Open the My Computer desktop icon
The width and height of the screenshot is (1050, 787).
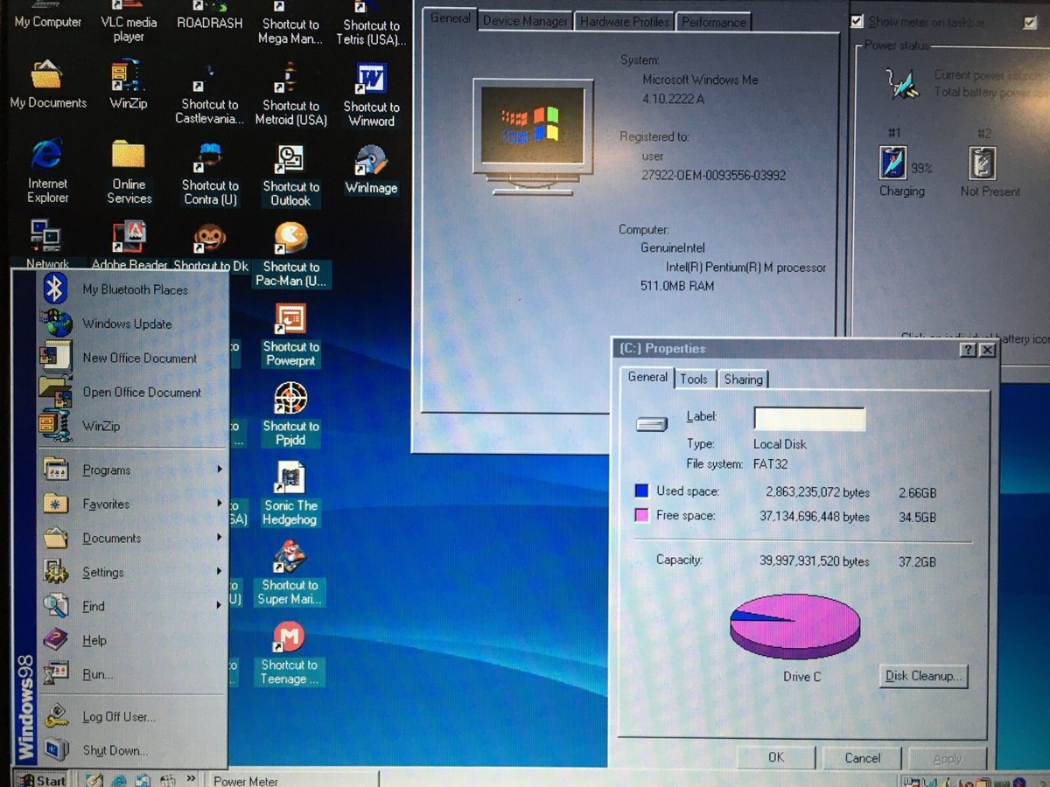click(48, 16)
